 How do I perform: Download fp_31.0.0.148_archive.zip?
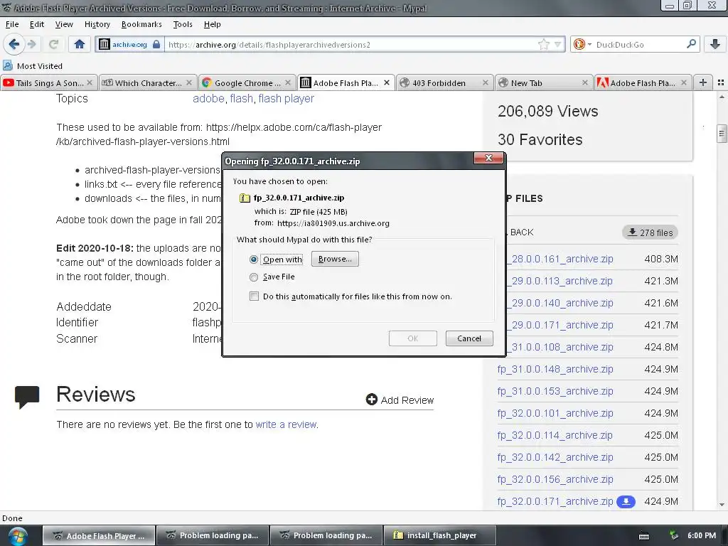(555, 369)
